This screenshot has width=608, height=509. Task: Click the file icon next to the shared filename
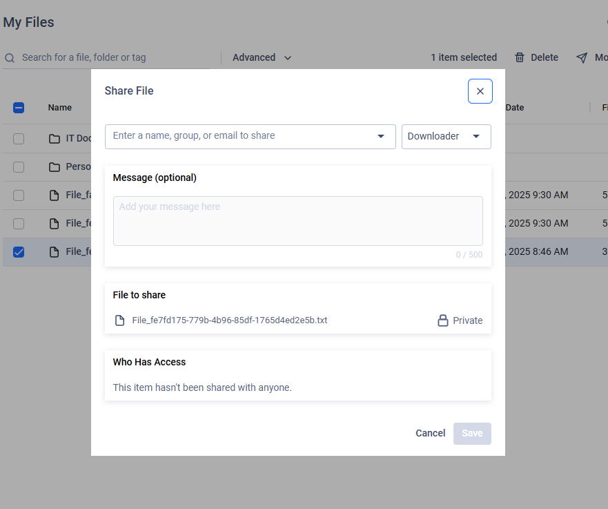tap(120, 320)
